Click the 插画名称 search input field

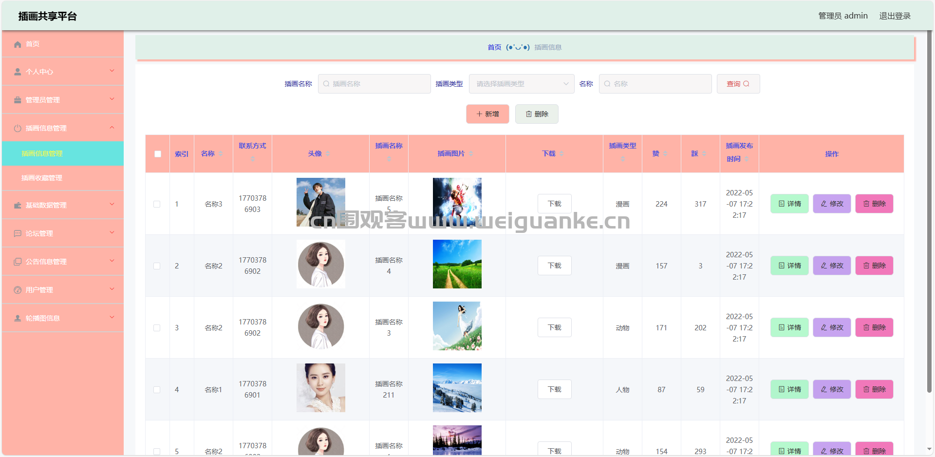pos(374,84)
